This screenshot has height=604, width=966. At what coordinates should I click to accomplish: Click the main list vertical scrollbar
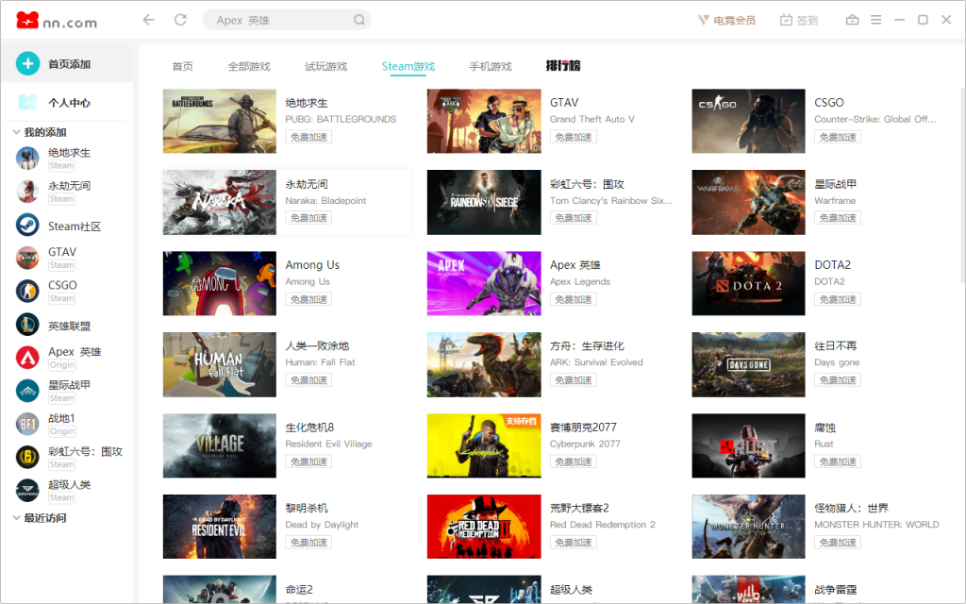coord(962,185)
